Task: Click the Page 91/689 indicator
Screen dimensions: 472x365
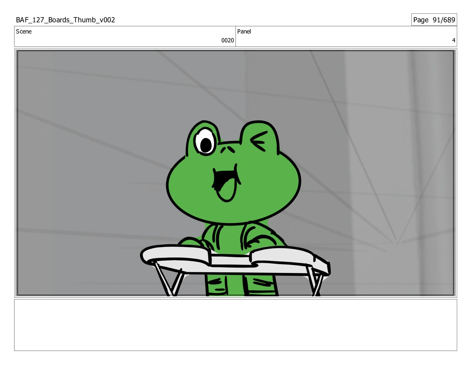Action: (x=434, y=20)
